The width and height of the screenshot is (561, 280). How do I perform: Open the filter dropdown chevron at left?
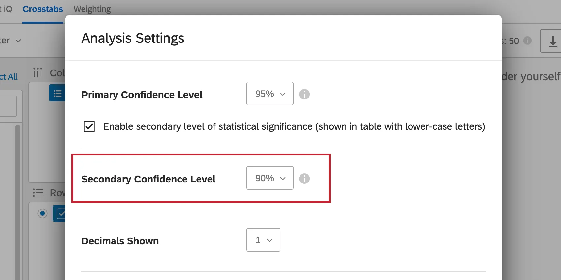pos(18,41)
